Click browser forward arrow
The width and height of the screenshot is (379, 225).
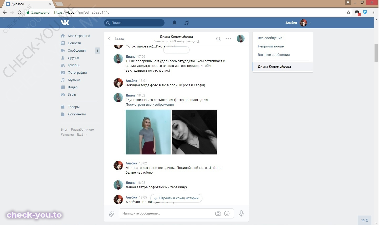click(x=12, y=12)
